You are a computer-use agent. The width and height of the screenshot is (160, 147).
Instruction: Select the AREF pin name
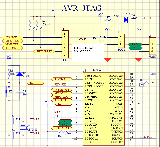pos(119,104)
